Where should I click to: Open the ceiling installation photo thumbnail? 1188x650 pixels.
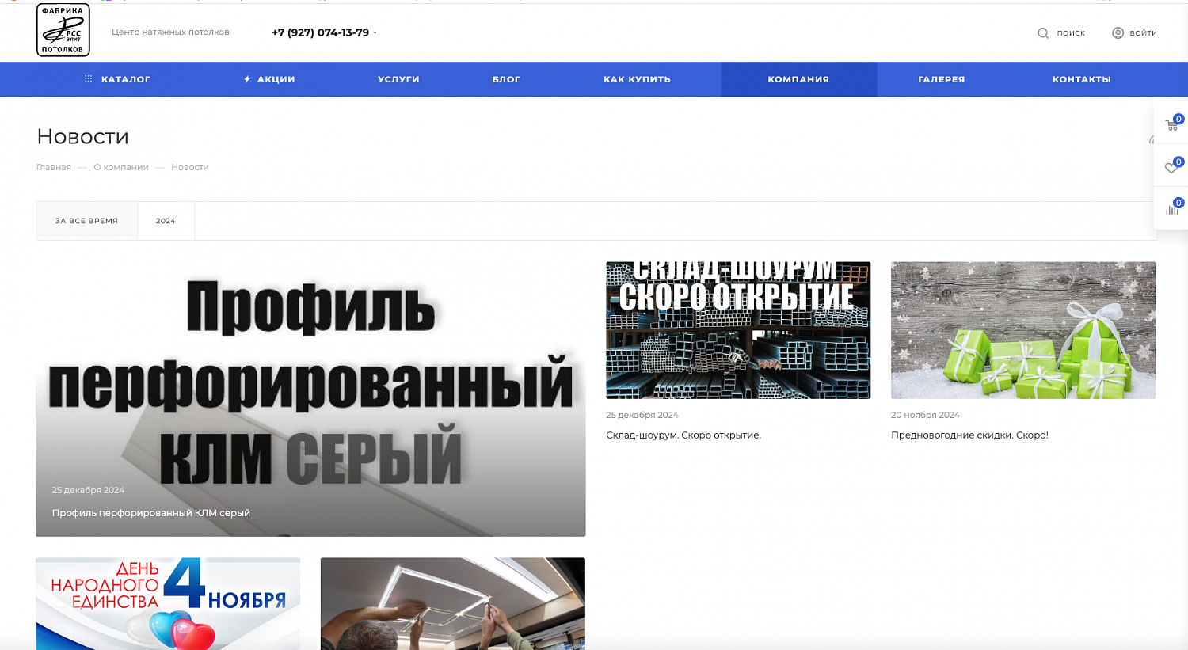click(453, 603)
